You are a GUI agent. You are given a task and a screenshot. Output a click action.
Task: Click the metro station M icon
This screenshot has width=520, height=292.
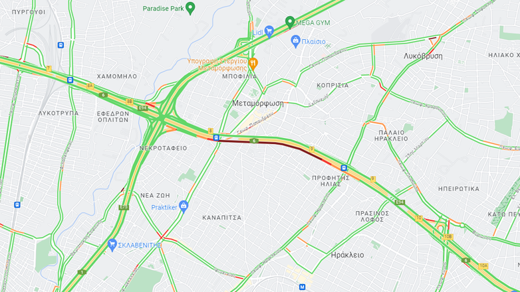point(302,287)
